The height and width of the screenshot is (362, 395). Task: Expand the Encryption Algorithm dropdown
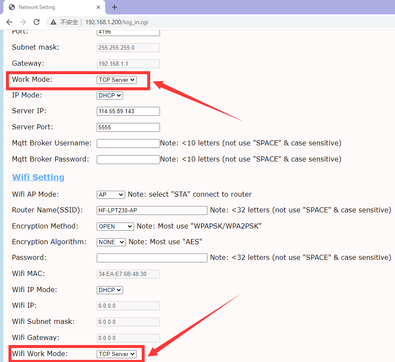(x=111, y=242)
